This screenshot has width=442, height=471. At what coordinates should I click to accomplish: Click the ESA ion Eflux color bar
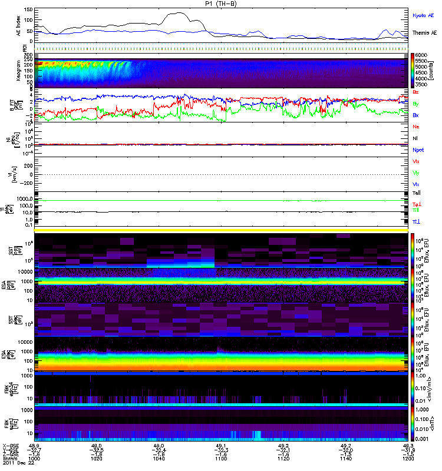[x=413, y=286]
